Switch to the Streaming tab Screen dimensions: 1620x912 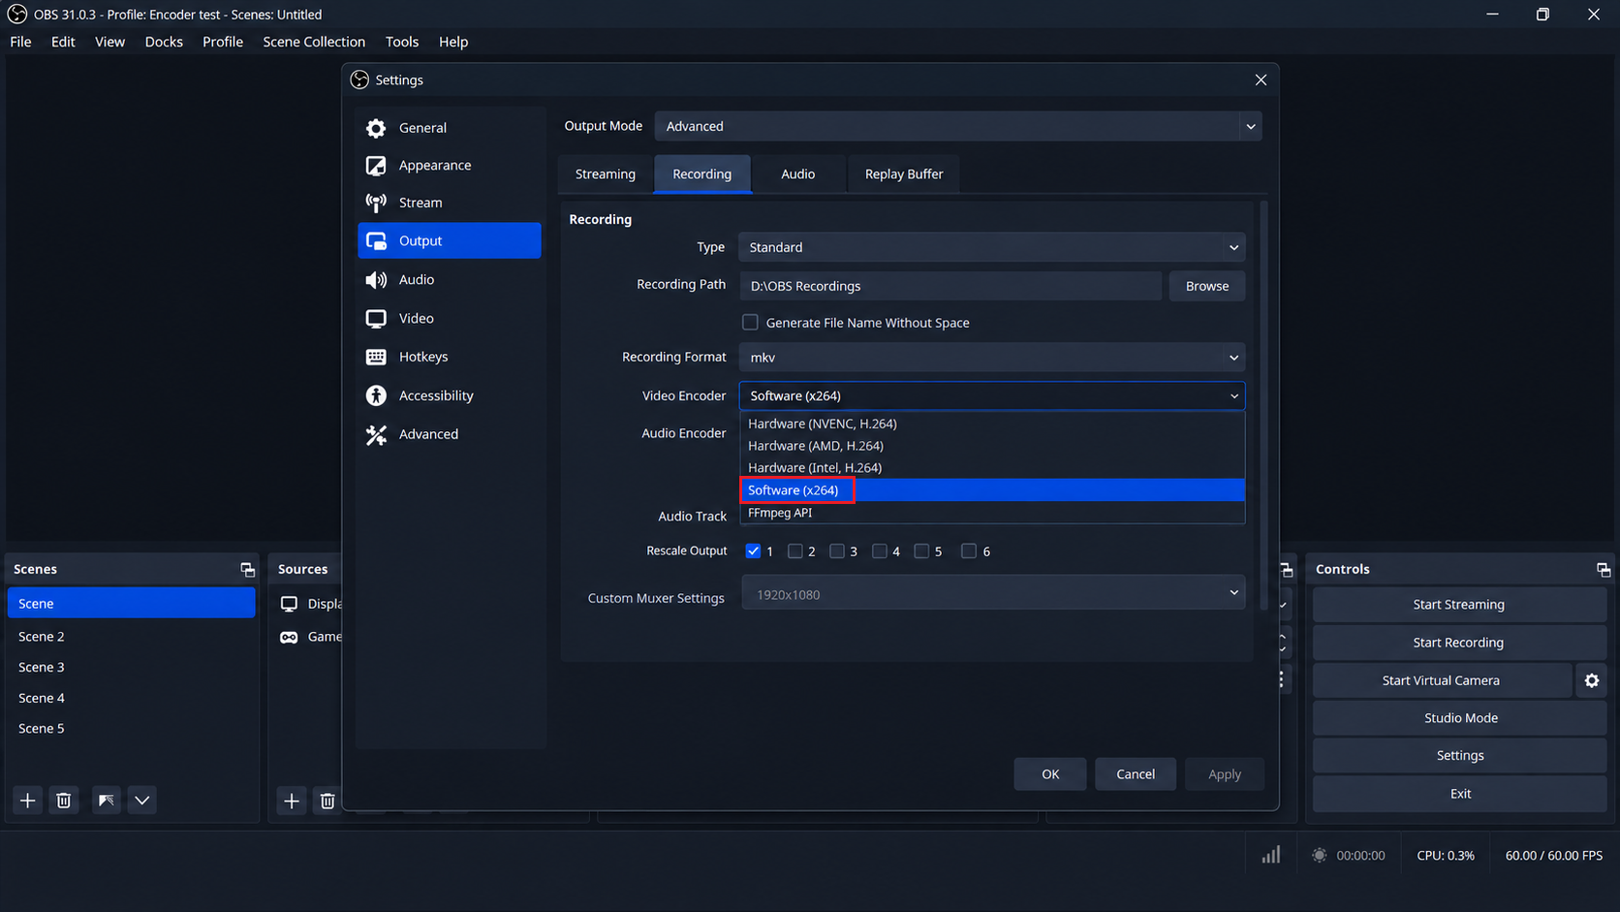pyautogui.click(x=606, y=173)
